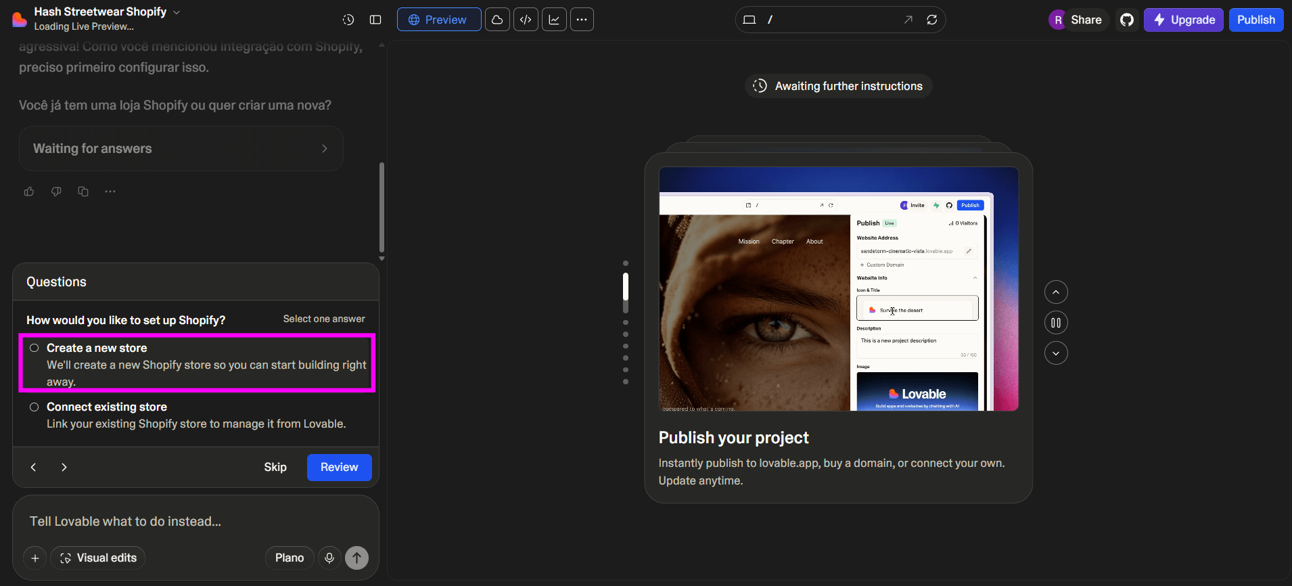
Task: Go to previous question arrow
Action: tap(33, 467)
